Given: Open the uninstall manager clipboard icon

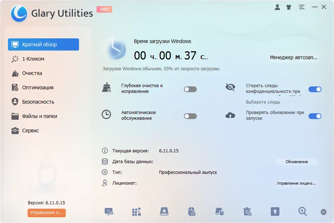Looking at the screenshot, I should pyautogui.click(x=247, y=212).
